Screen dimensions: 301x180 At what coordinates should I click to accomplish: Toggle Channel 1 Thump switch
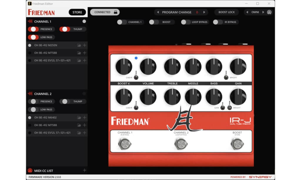coord(65,29)
